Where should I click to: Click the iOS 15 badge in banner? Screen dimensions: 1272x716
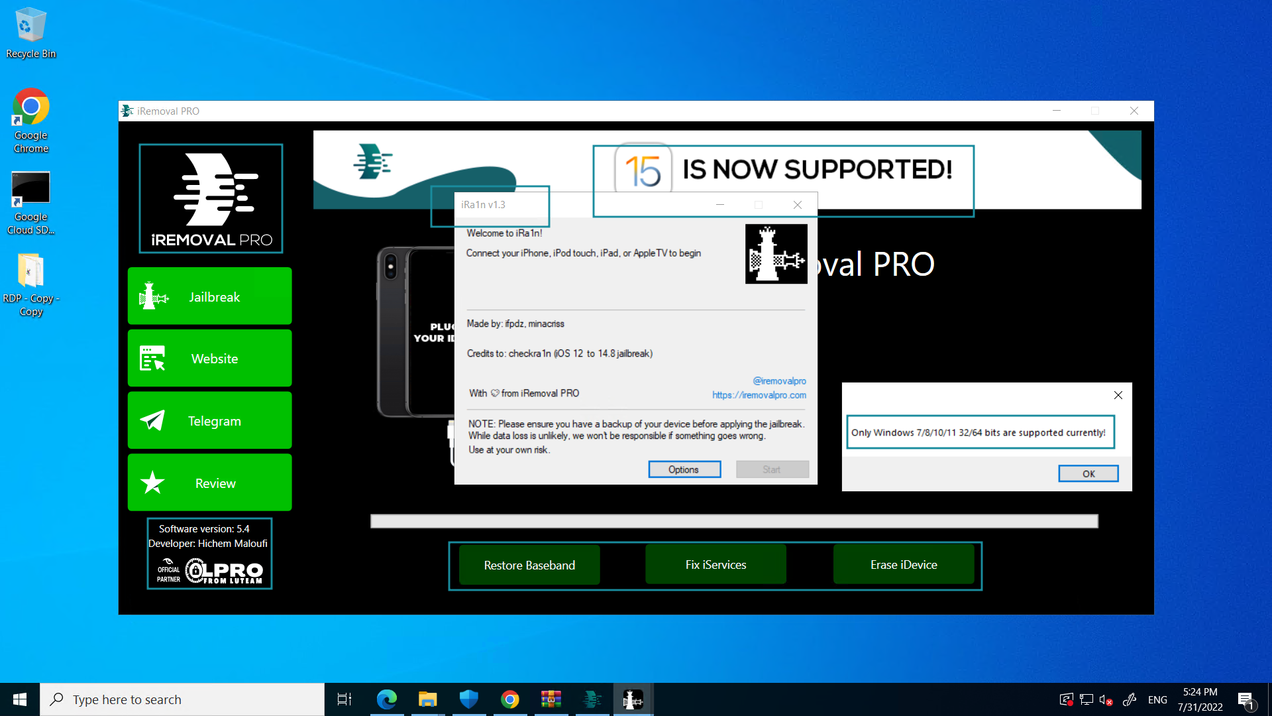(643, 170)
